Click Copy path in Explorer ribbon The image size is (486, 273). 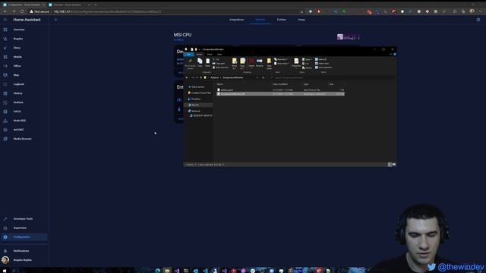[x=219, y=63]
